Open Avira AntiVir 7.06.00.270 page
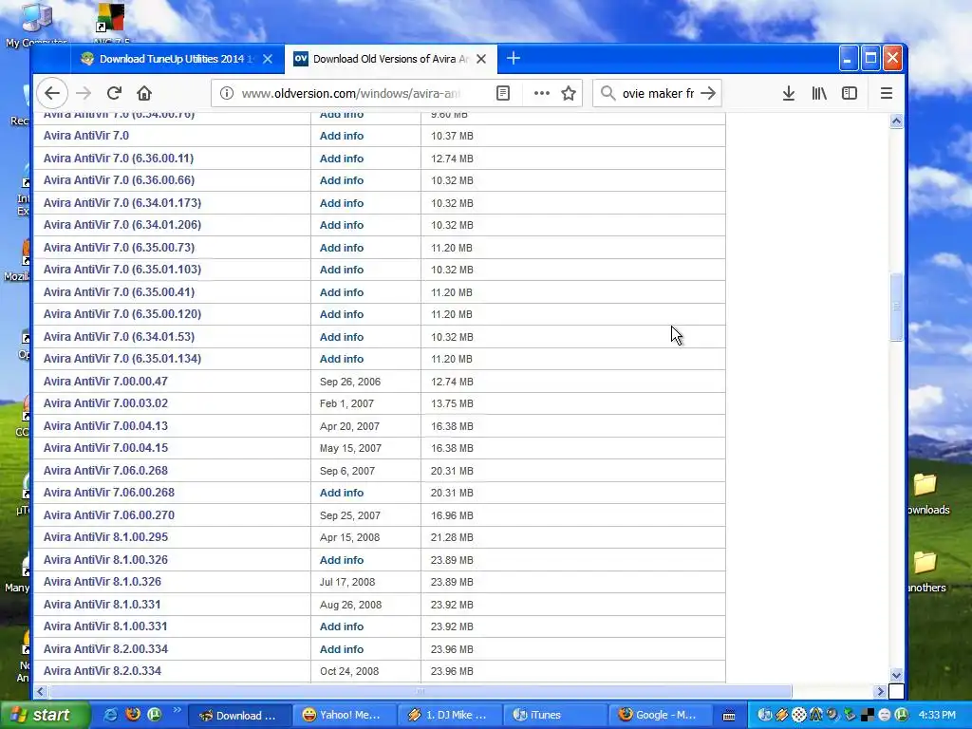Screen dimensions: 972x729 point(109,515)
